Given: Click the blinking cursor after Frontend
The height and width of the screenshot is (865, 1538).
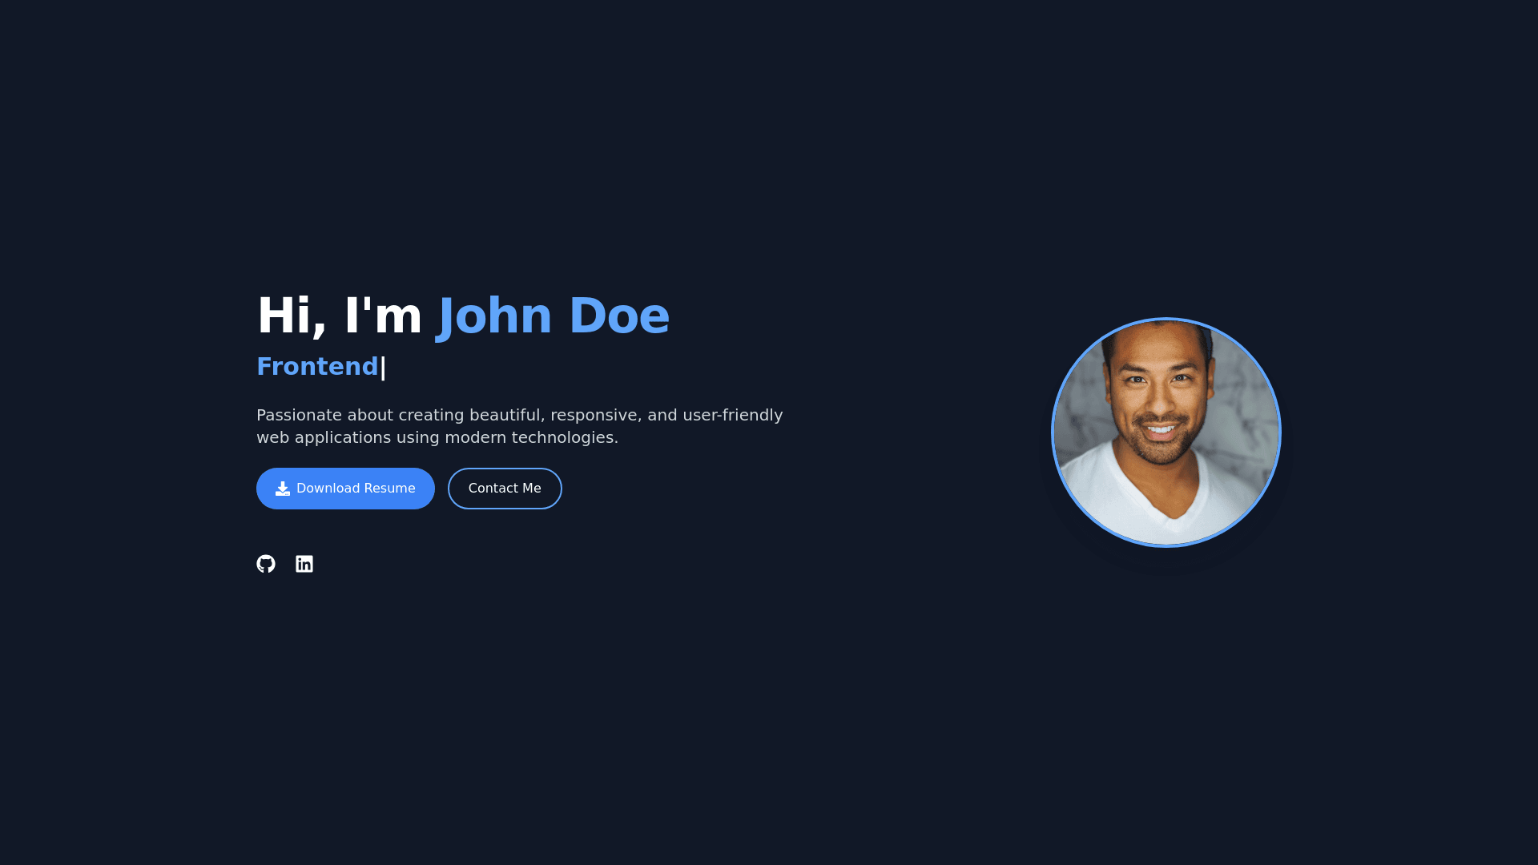Looking at the screenshot, I should pyautogui.click(x=383, y=368).
